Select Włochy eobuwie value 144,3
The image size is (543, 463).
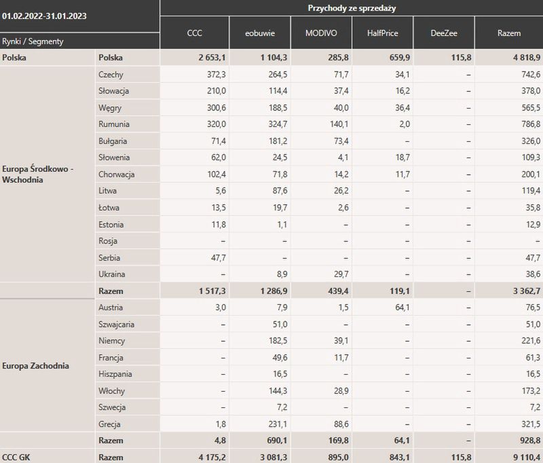[x=278, y=390]
